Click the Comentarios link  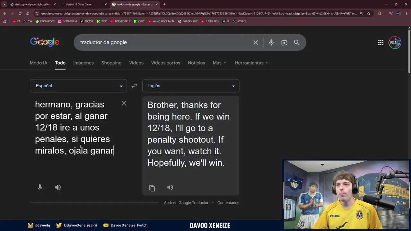click(228, 203)
